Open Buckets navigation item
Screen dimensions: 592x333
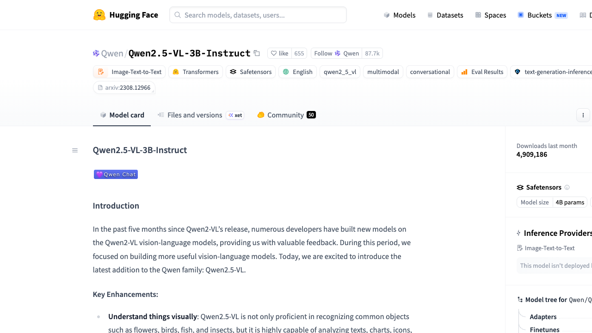[543, 15]
